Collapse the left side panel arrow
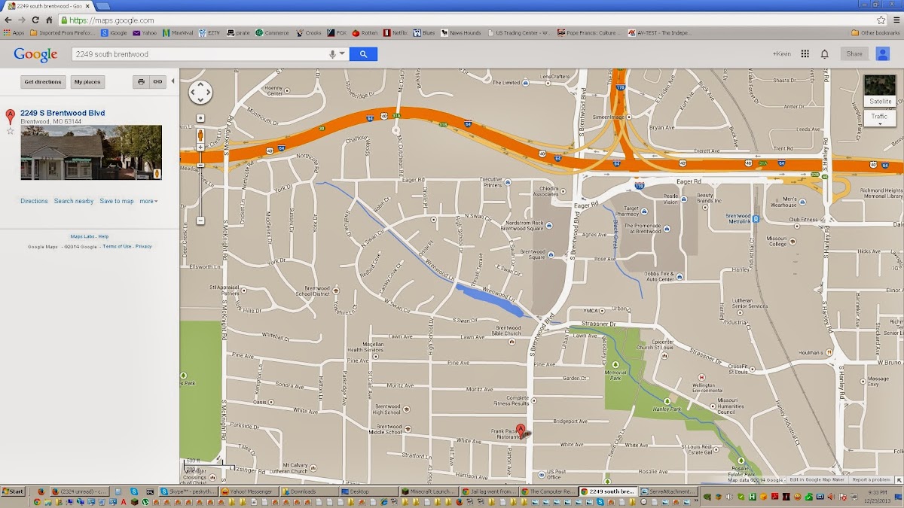Viewport: 904px width, 508px height. pos(173,81)
